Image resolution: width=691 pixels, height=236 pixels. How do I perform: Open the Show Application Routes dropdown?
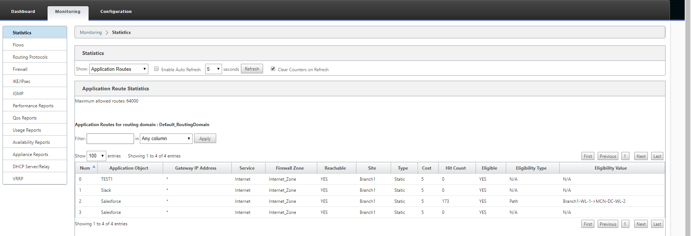pos(119,69)
